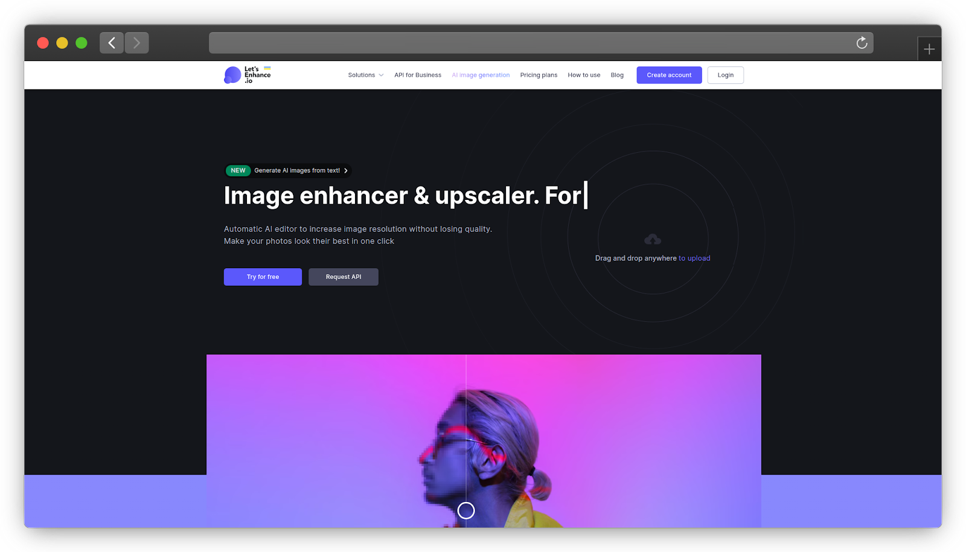This screenshot has width=966, height=552.
Task: Click the browser back arrow
Action: point(112,43)
